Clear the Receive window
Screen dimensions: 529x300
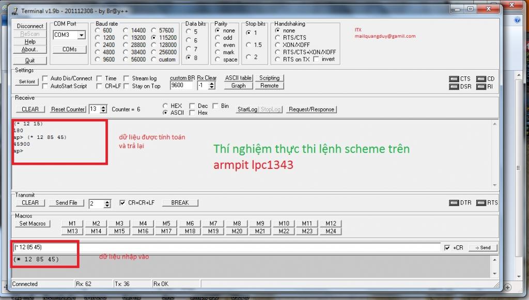point(30,109)
